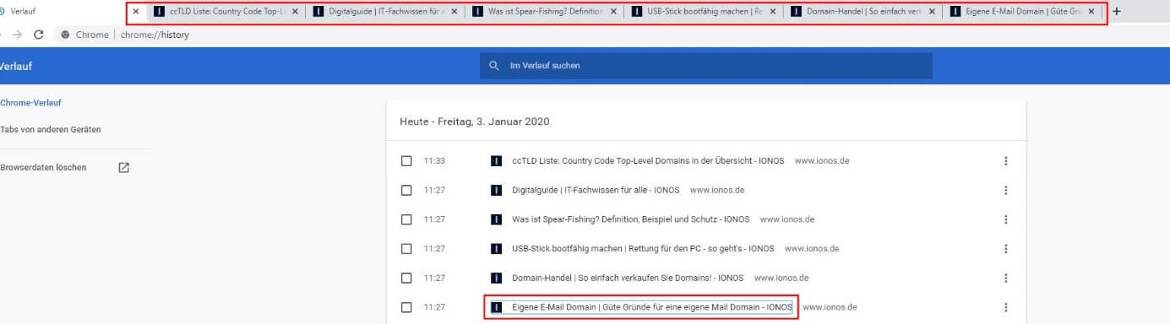Check the box for Digitalguide entry
This screenshot has width=1170, height=324.
tap(406, 190)
